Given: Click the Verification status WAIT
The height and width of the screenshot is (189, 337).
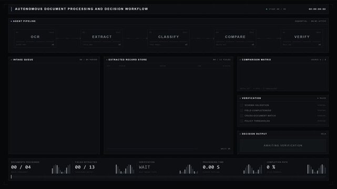Looking at the screenshot, I should [x=145, y=167].
